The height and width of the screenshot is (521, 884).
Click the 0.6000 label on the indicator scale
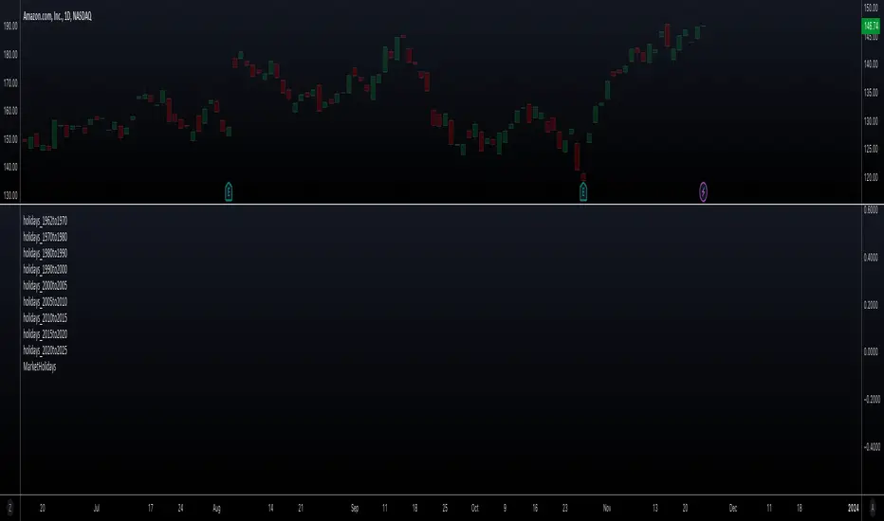871,209
